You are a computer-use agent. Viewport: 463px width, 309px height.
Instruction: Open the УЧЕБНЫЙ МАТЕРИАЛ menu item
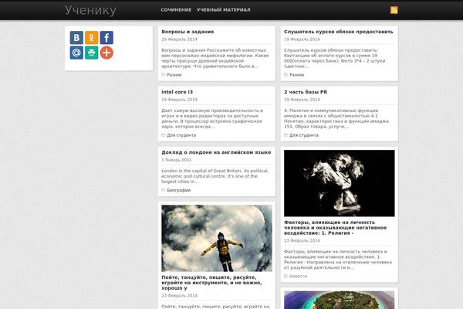point(224,10)
